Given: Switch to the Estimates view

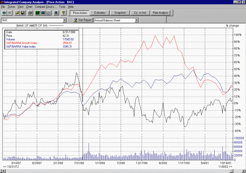Looking at the screenshot, I should (x=100, y=13).
